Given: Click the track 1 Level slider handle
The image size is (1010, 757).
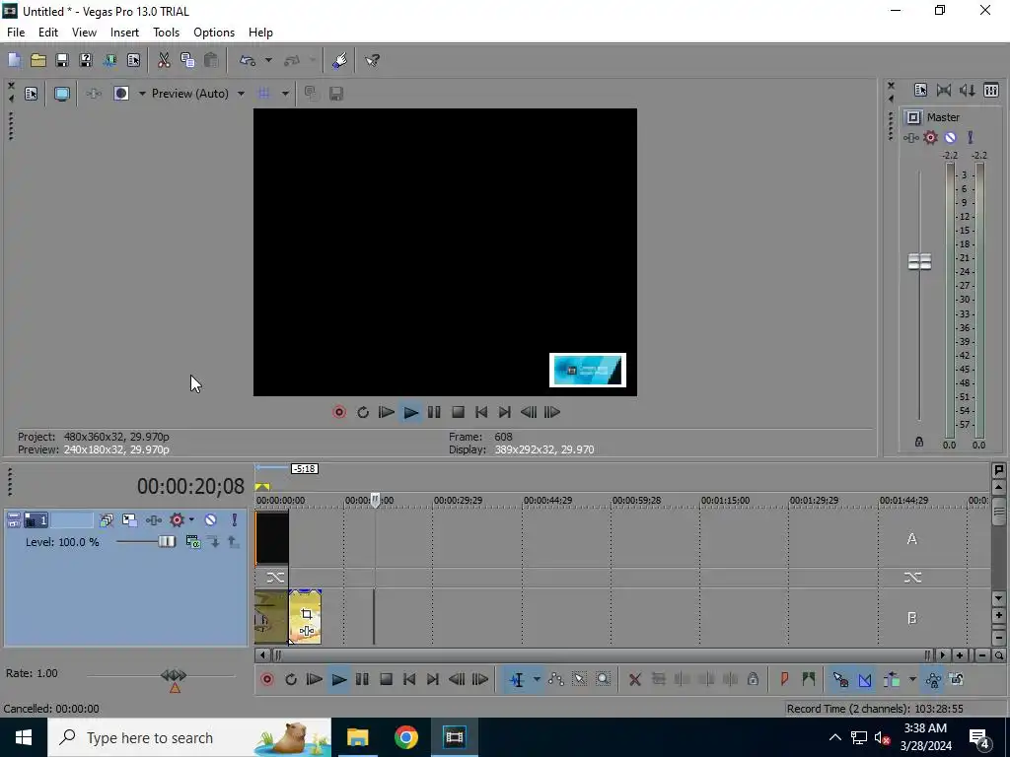Looking at the screenshot, I should click(x=166, y=542).
